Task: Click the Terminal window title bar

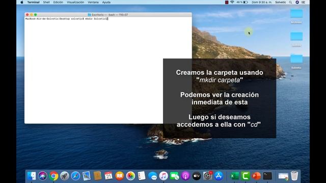Action: [x=108, y=15]
